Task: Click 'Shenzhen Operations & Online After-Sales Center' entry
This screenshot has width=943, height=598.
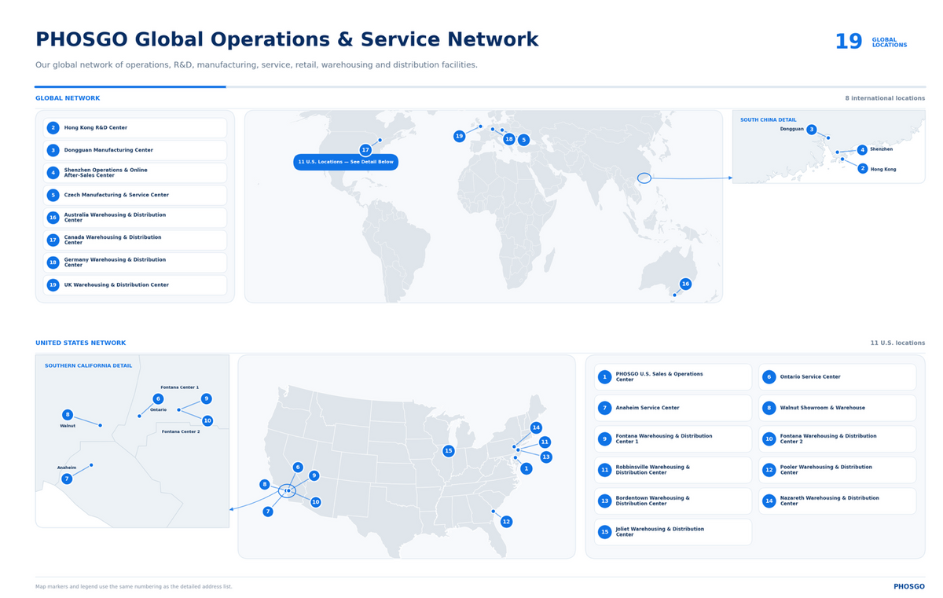Action: pos(135,173)
